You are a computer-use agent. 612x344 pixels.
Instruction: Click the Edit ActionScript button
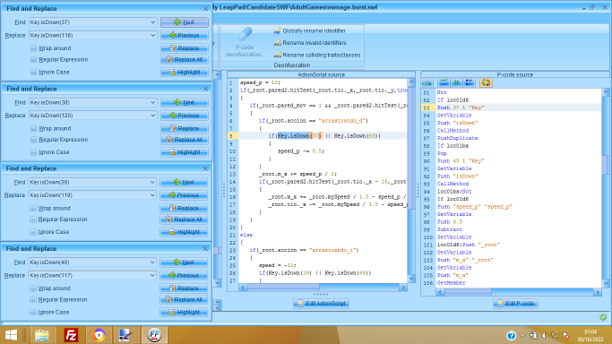pos(321,304)
